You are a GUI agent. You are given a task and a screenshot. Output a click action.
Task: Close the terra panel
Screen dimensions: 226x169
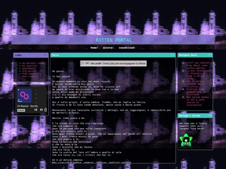pos(174,55)
